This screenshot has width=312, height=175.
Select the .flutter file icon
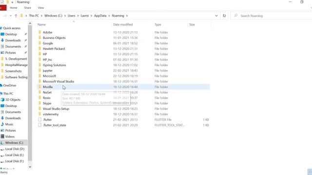tap(39, 120)
